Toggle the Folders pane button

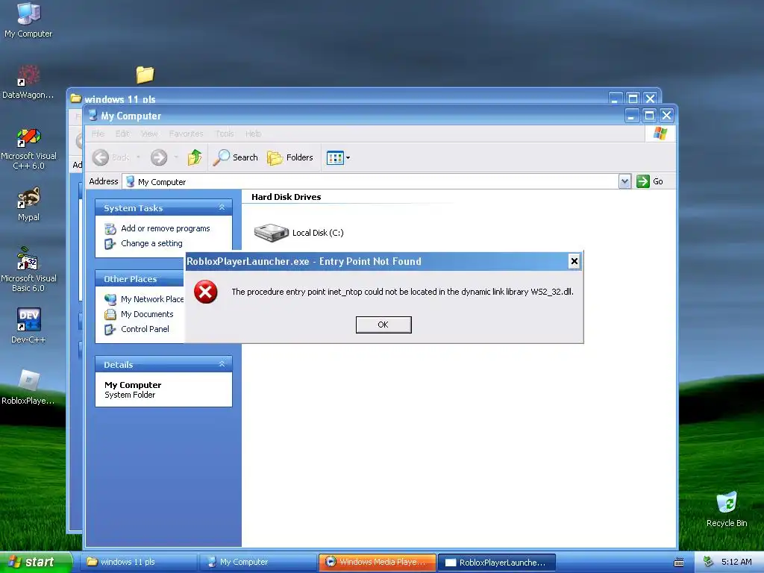pos(290,157)
